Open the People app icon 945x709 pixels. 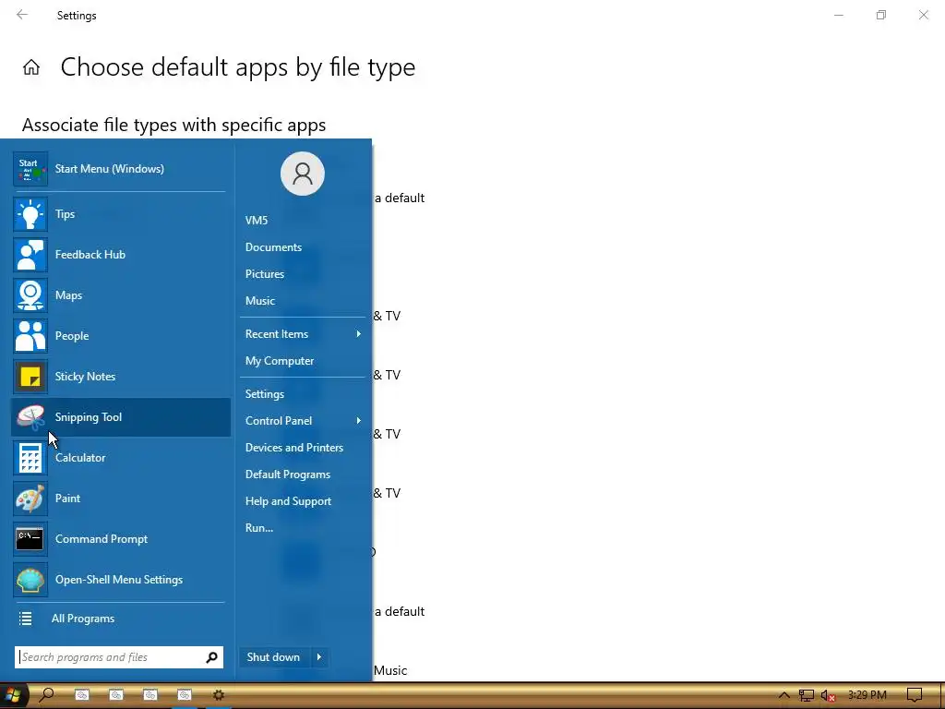[x=30, y=336]
